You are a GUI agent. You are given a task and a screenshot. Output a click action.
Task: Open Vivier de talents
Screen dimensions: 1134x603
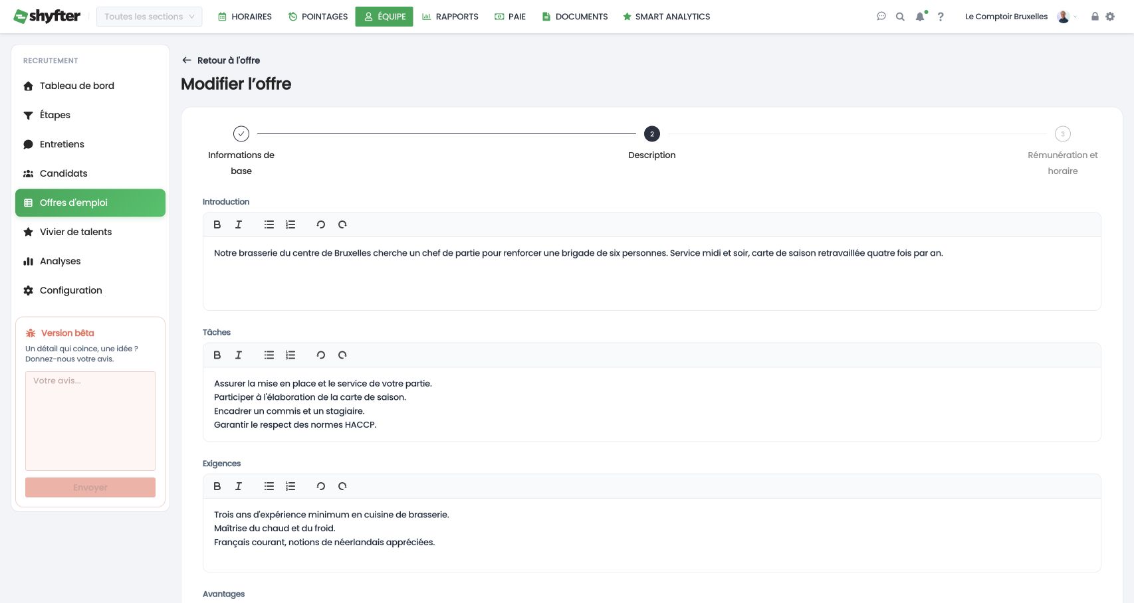pos(90,232)
